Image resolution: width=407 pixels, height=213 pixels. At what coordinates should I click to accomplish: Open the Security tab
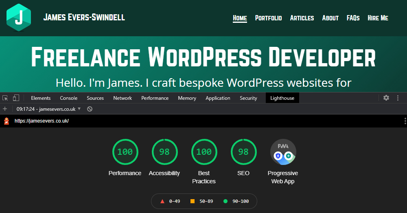(x=248, y=98)
